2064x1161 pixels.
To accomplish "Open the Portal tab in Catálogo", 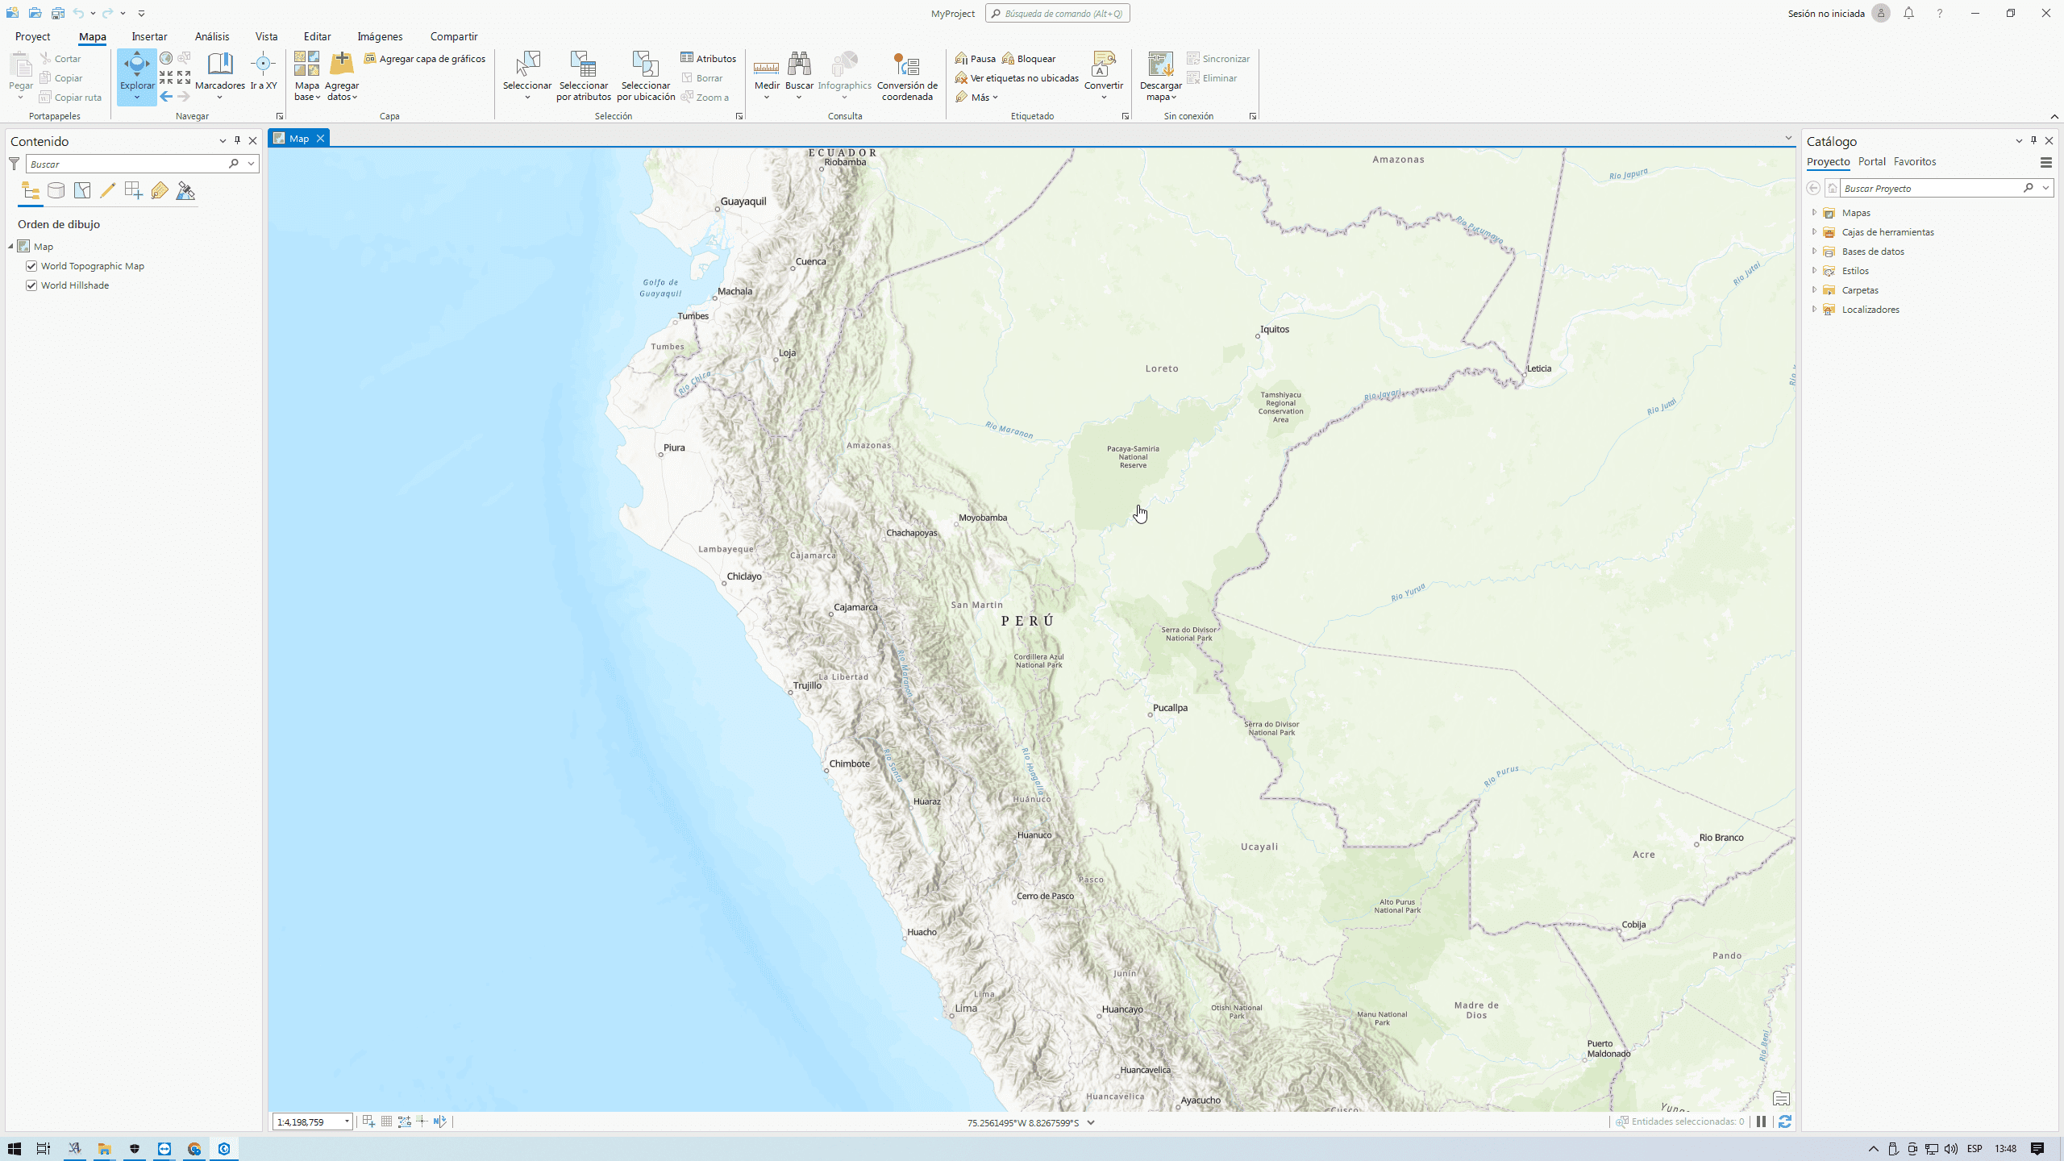I will coord(1871,161).
